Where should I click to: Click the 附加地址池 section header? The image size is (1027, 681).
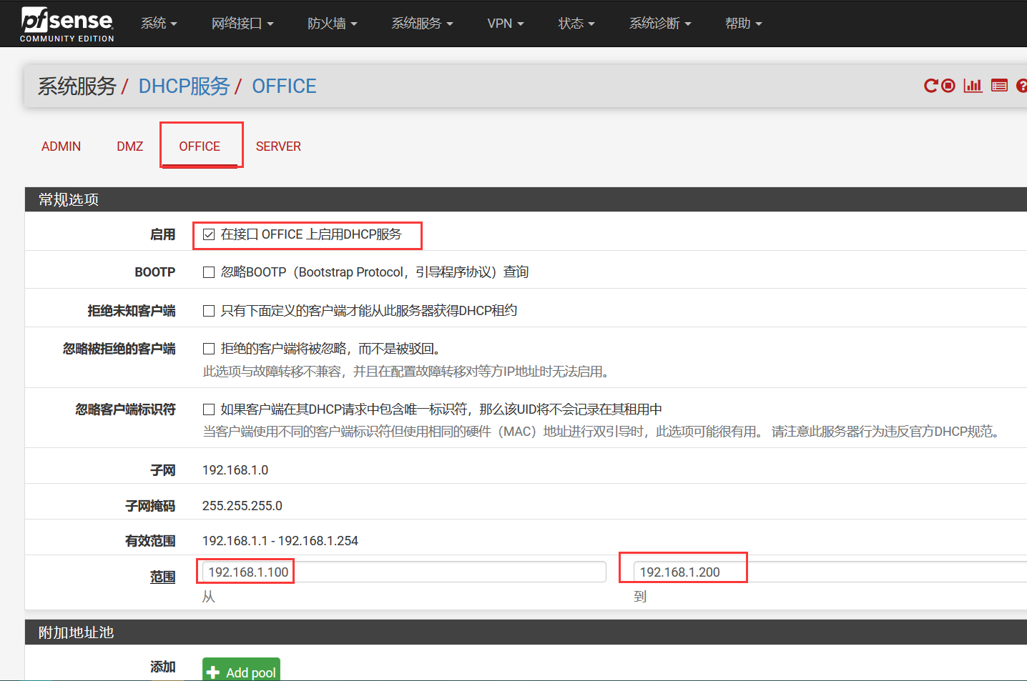pos(526,632)
